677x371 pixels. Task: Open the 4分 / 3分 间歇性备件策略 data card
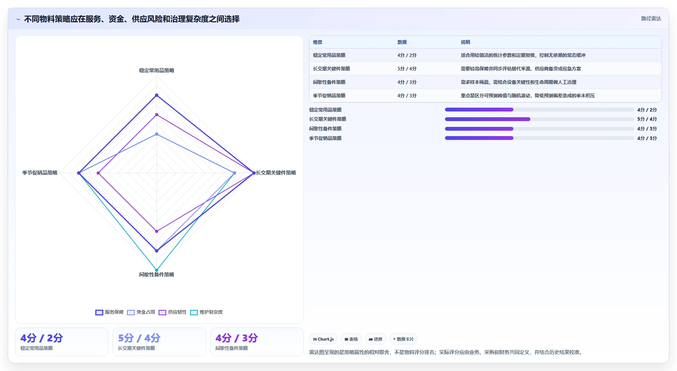pos(257,342)
